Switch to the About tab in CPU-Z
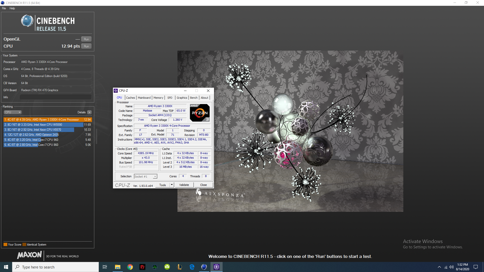Viewport: 484px width, 272px height. [204, 98]
